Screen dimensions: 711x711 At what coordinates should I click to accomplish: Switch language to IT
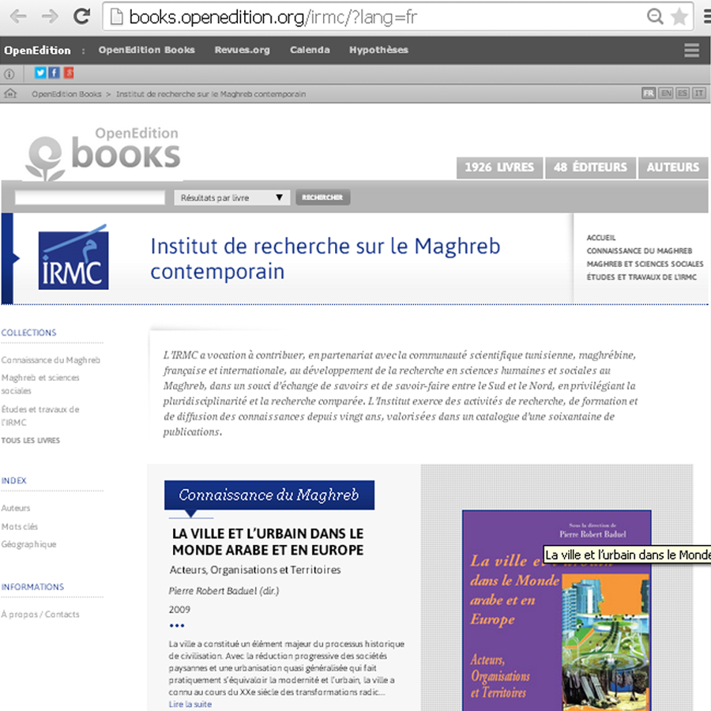click(x=699, y=93)
